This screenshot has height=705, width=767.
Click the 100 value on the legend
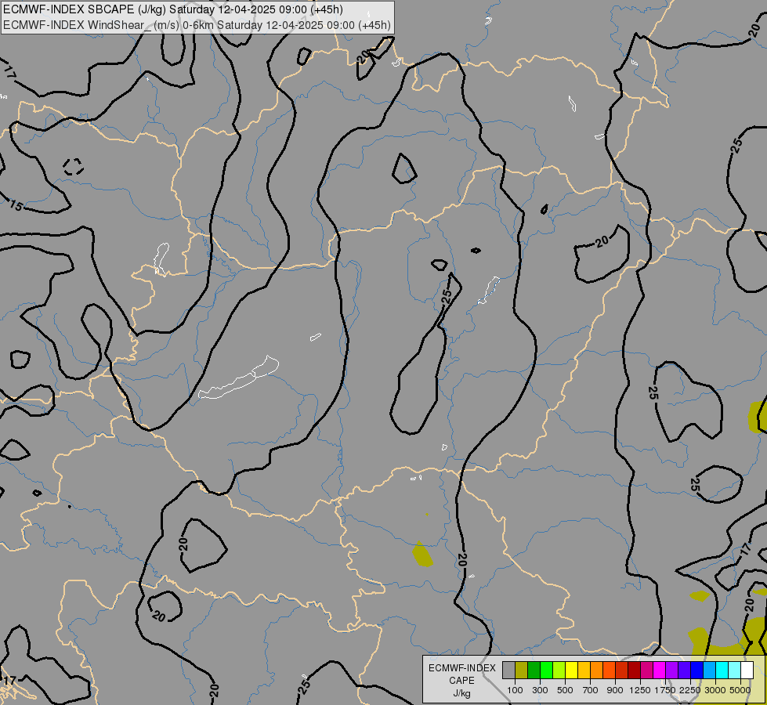coord(515,690)
